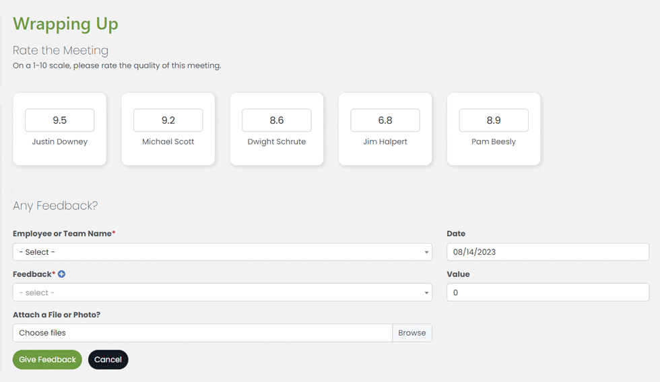Focus the Value input field
The width and height of the screenshot is (660, 382).
tap(548, 293)
